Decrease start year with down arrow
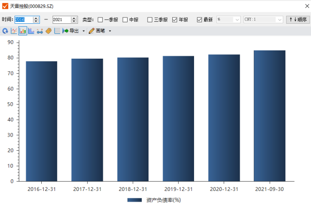311x206 pixels. tap(36, 21)
